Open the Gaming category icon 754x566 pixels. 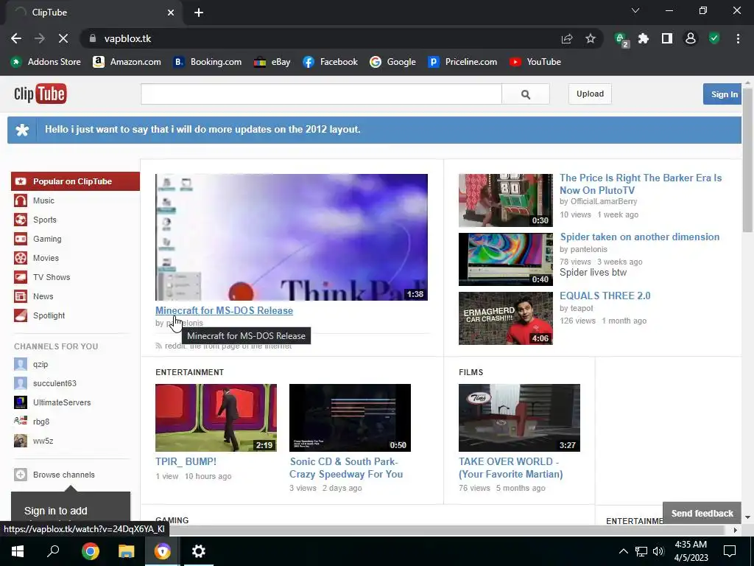21,239
